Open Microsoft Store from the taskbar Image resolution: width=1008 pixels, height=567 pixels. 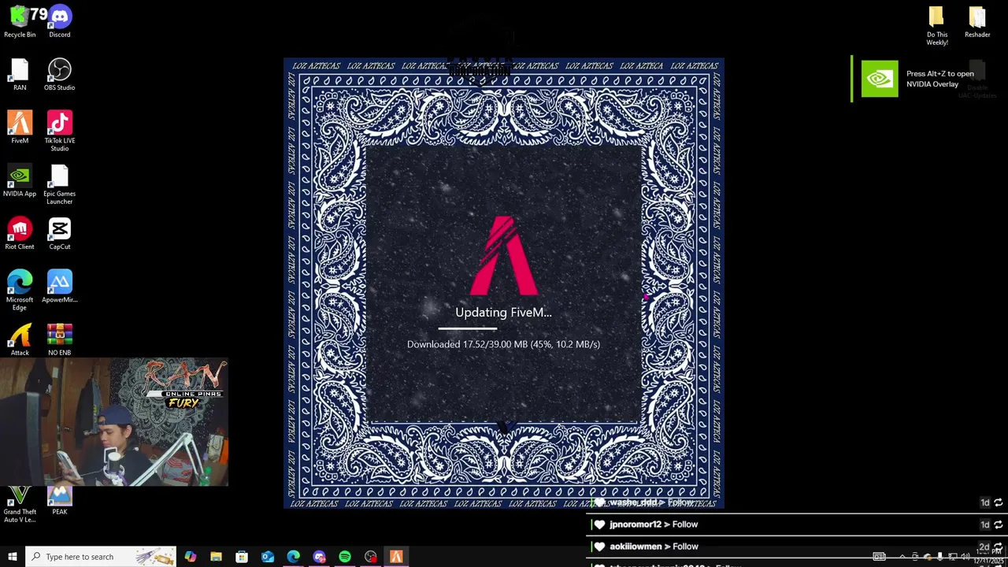(242, 557)
